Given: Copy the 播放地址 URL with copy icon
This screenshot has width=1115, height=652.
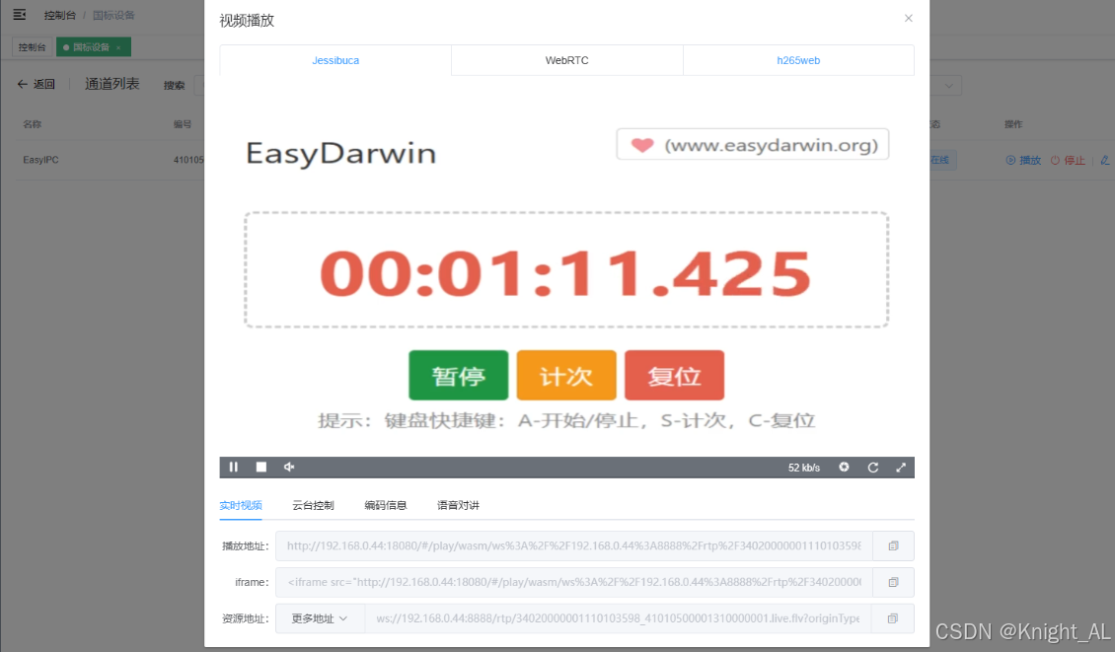Looking at the screenshot, I should [893, 546].
